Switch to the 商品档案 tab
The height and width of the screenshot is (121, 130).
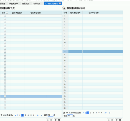(26, 4)
